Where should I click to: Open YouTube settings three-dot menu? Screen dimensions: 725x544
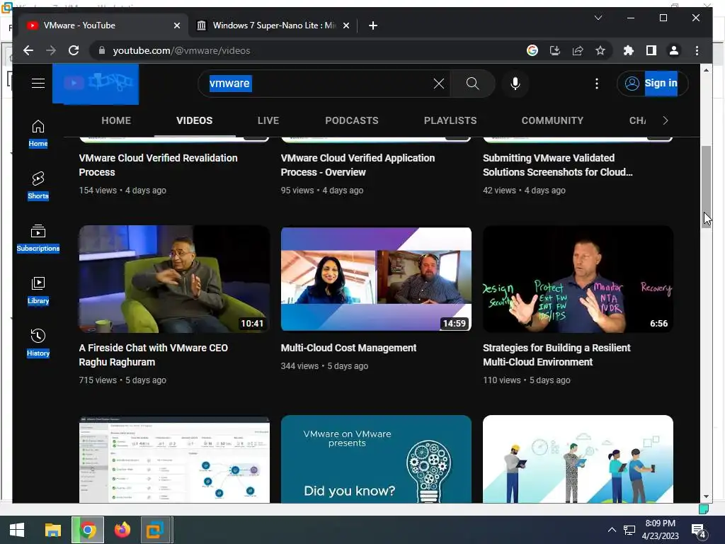click(x=596, y=84)
